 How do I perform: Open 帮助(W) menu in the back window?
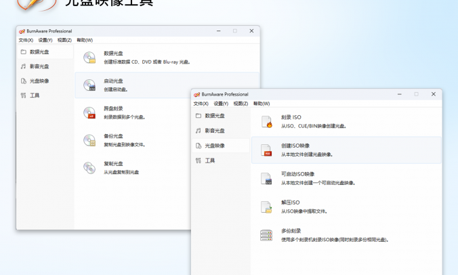[85, 40]
